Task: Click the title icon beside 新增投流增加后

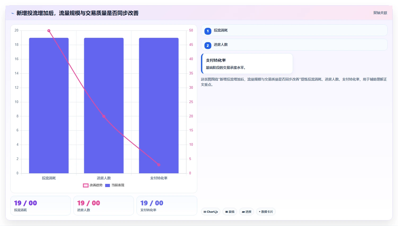Action: pos(12,13)
